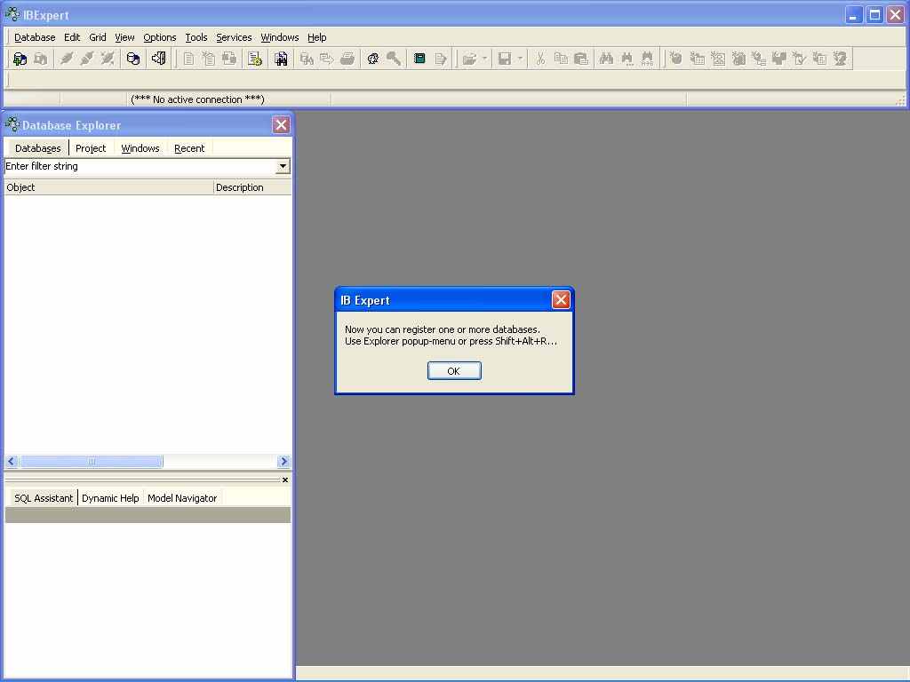Click the New Procedure toolbar icon
910x682 pixels.
(x=738, y=59)
